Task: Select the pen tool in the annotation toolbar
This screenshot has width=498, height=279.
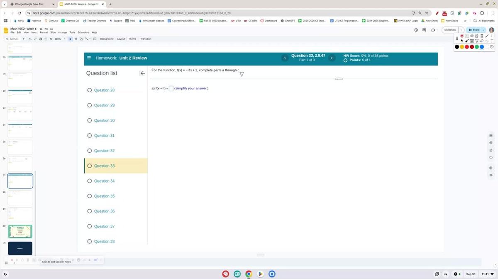Action: pos(467,41)
